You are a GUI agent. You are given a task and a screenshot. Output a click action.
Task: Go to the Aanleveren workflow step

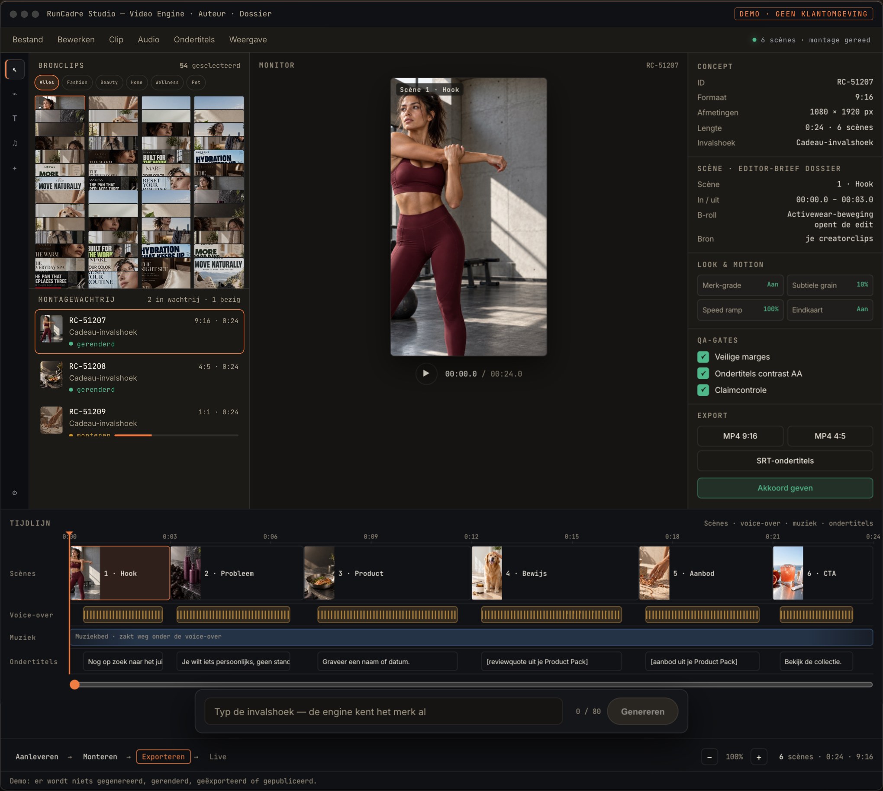point(37,757)
